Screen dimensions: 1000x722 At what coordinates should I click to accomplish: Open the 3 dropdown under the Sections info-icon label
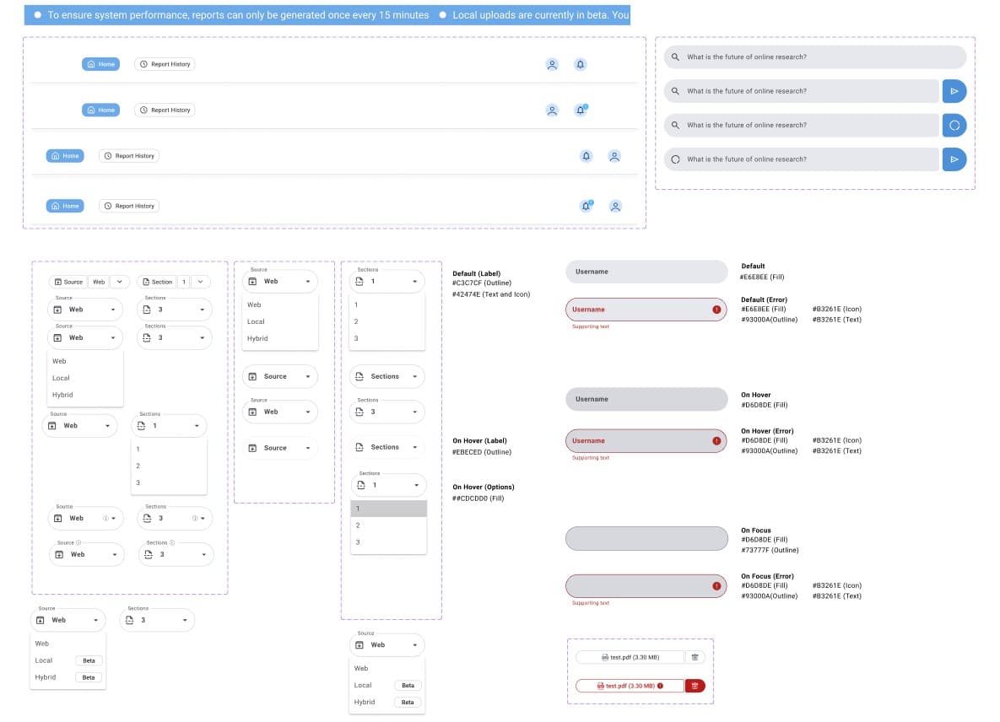coord(176,554)
